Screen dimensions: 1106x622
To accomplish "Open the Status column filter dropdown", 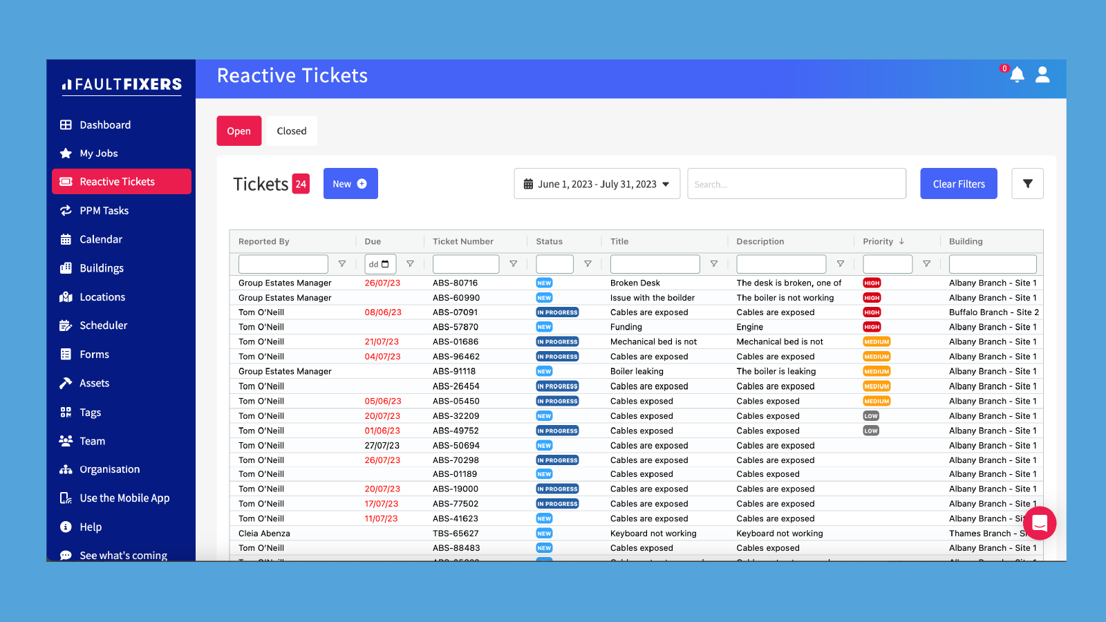I will [x=588, y=263].
